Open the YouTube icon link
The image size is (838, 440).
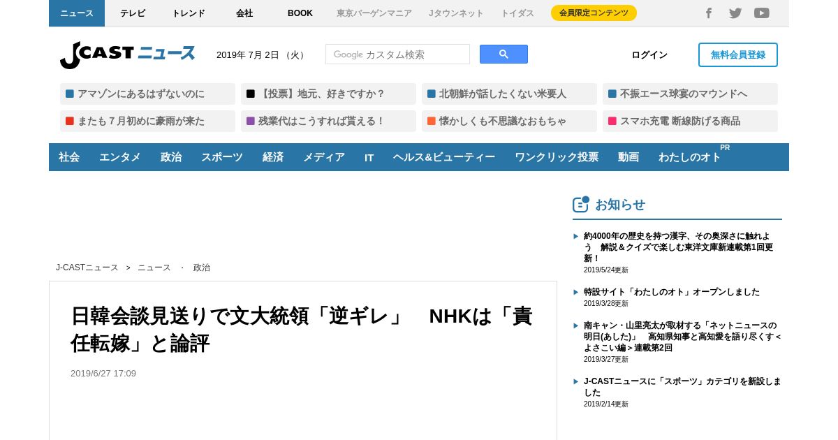click(762, 13)
